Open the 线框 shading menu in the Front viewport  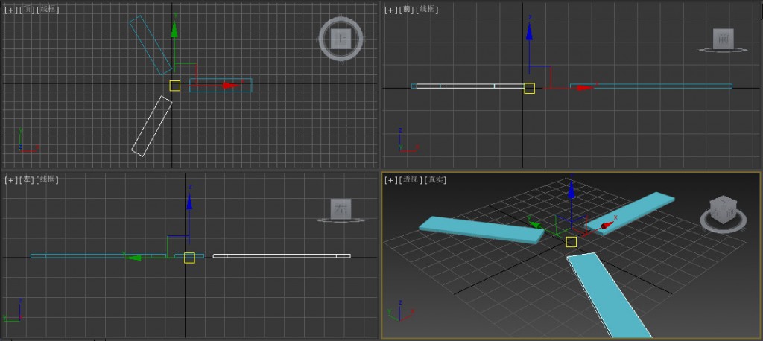click(428, 10)
